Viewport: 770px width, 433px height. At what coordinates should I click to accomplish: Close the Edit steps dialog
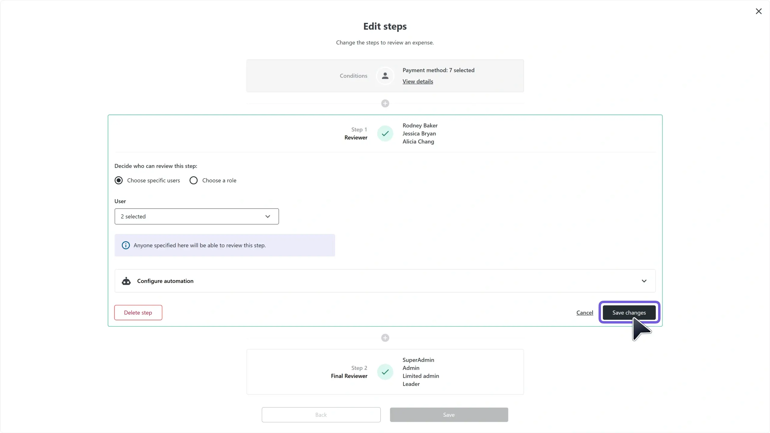click(759, 11)
